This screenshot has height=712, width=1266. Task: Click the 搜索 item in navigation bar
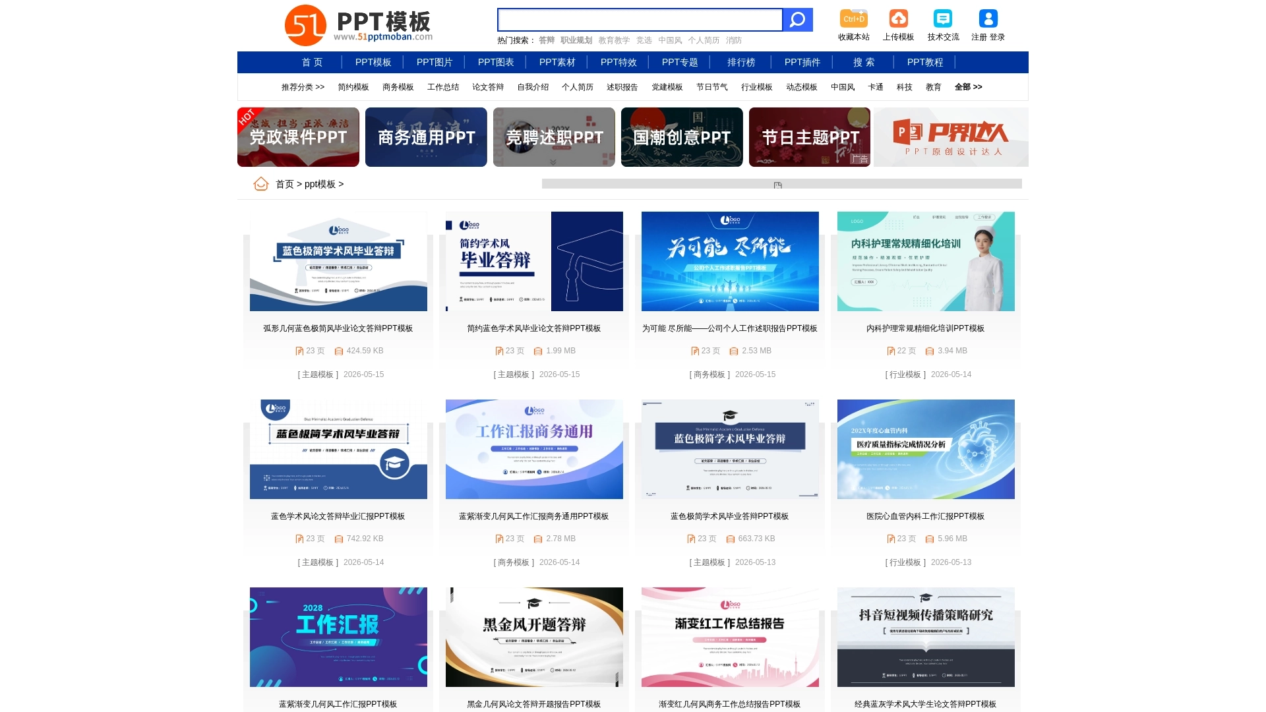(864, 62)
